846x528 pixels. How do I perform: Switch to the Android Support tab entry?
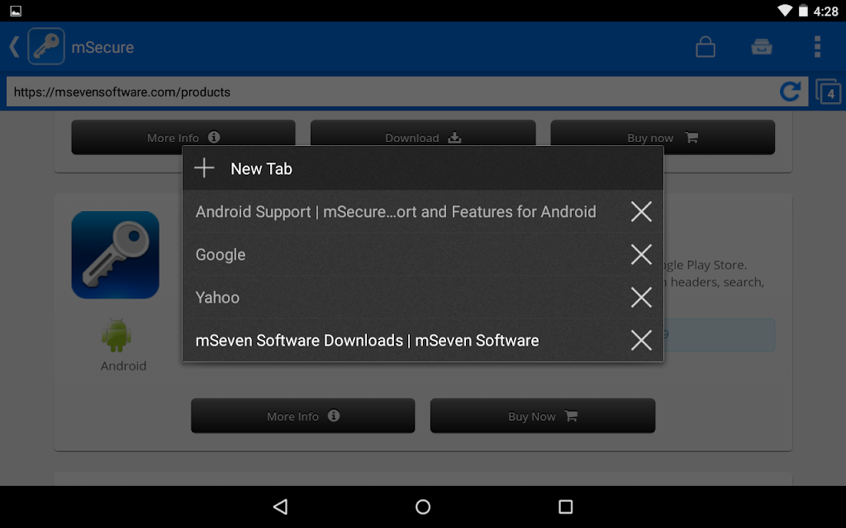click(396, 212)
